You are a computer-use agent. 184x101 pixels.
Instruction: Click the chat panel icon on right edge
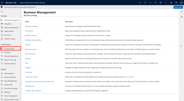182,12
